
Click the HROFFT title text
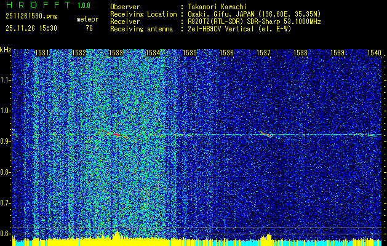coord(38,5)
